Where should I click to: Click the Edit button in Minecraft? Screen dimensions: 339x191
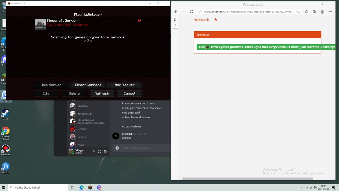pyautogui.click(x=46, y=93)
